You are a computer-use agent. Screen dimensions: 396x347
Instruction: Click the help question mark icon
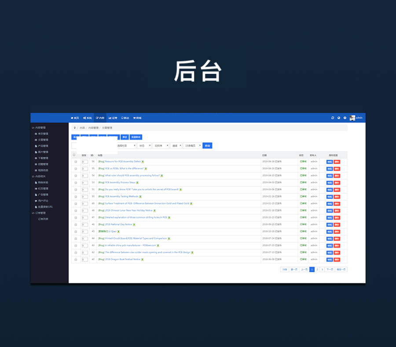tap(345, 118)
